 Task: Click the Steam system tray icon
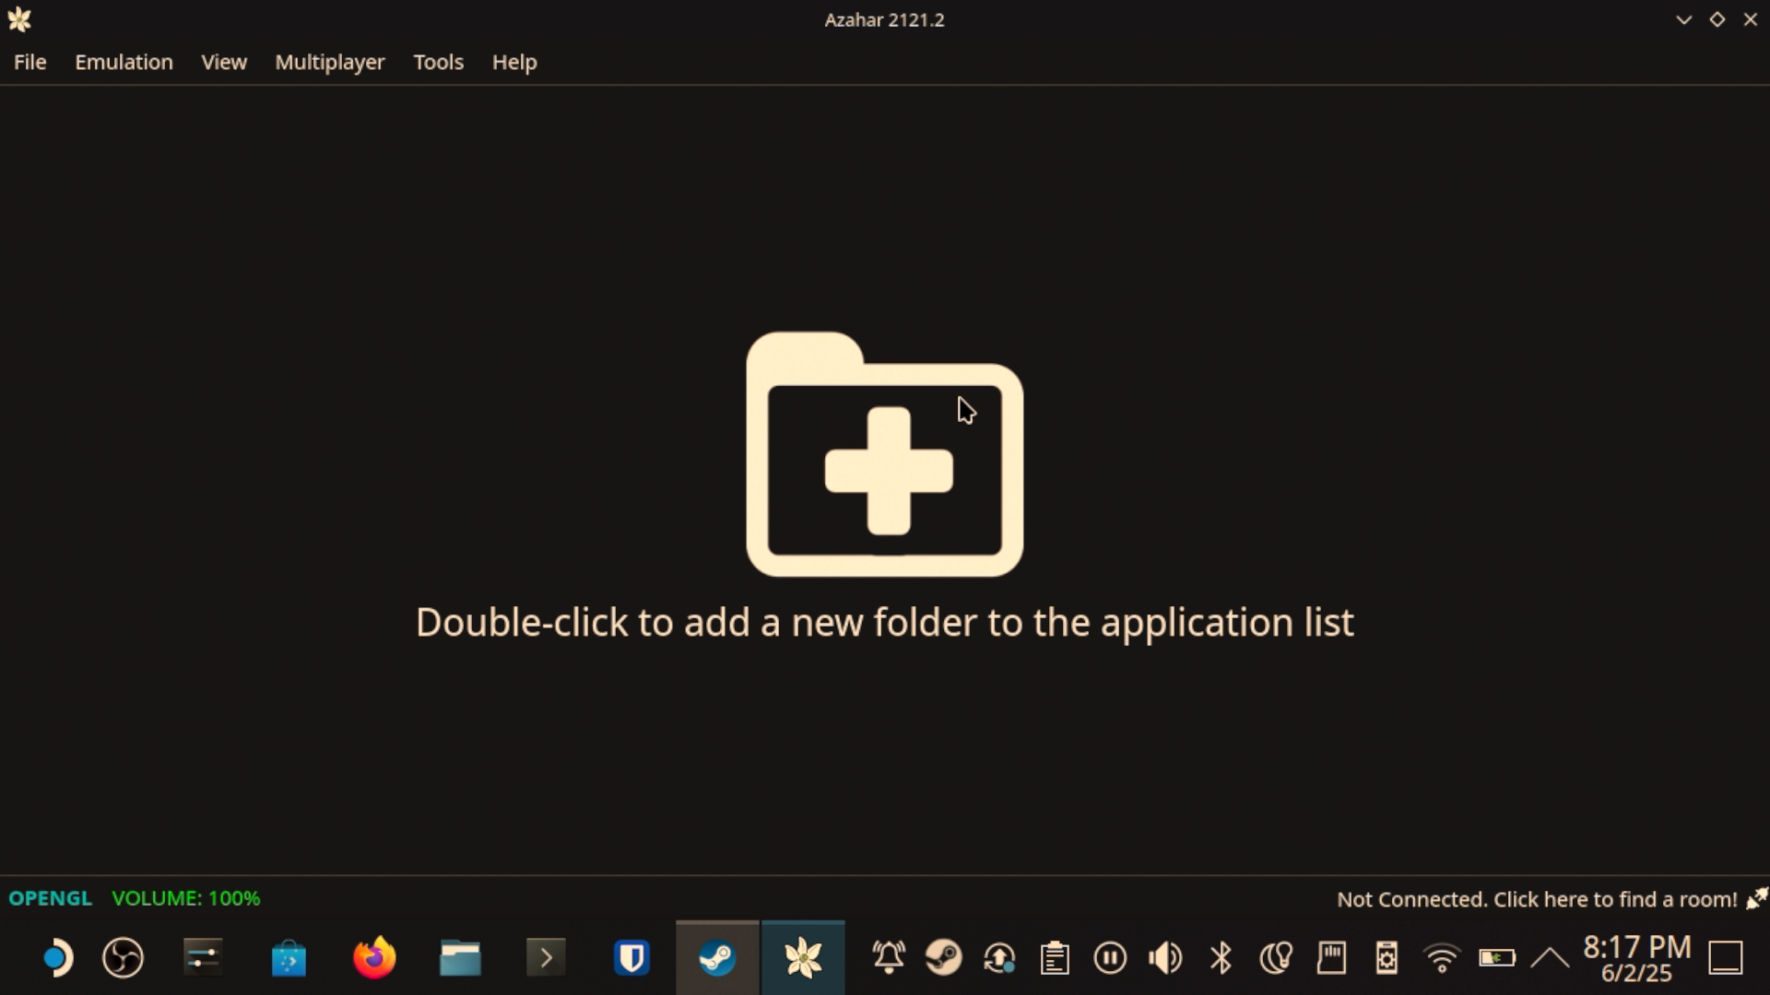click(x=944, y=958)
